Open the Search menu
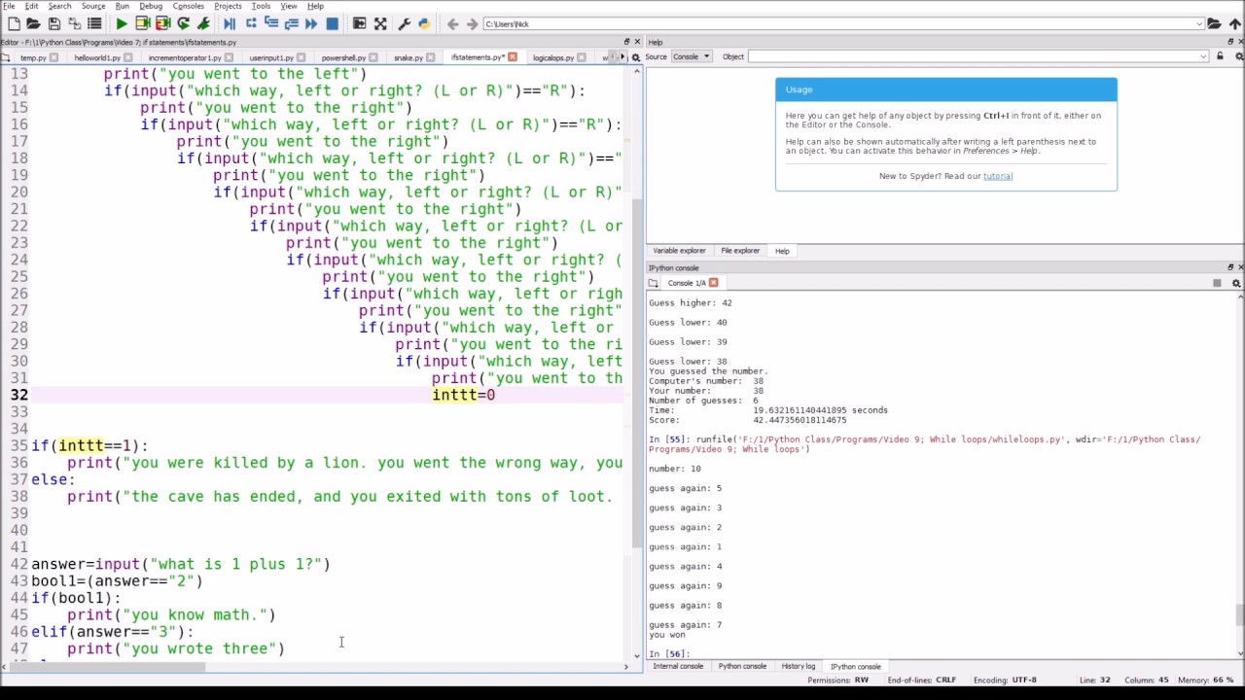Screen dimensions: 1245x700 (x=59, y=6)
